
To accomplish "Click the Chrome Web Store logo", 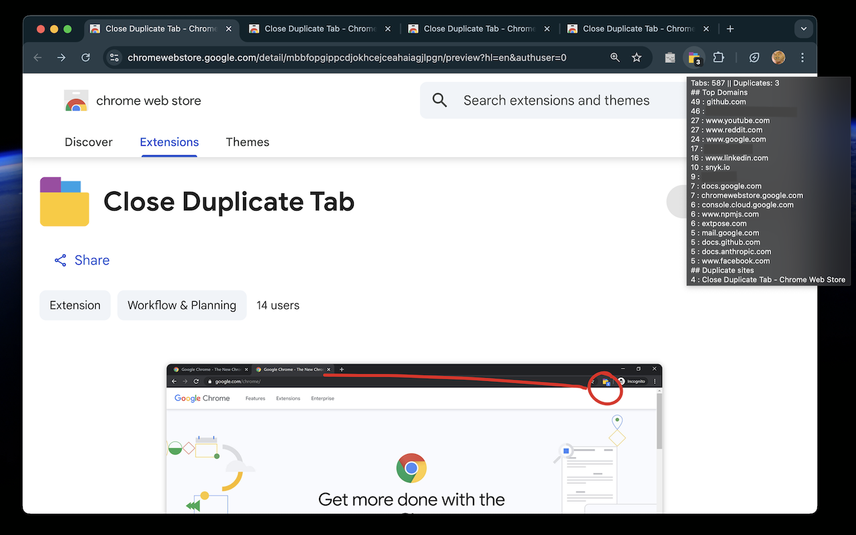I will click(x=76, y=100).
